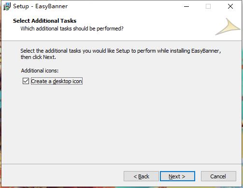
Task: Click 'Which additional tasks should be performed?' subtitle
Action: pyautogui.click(x=72, y=29)
